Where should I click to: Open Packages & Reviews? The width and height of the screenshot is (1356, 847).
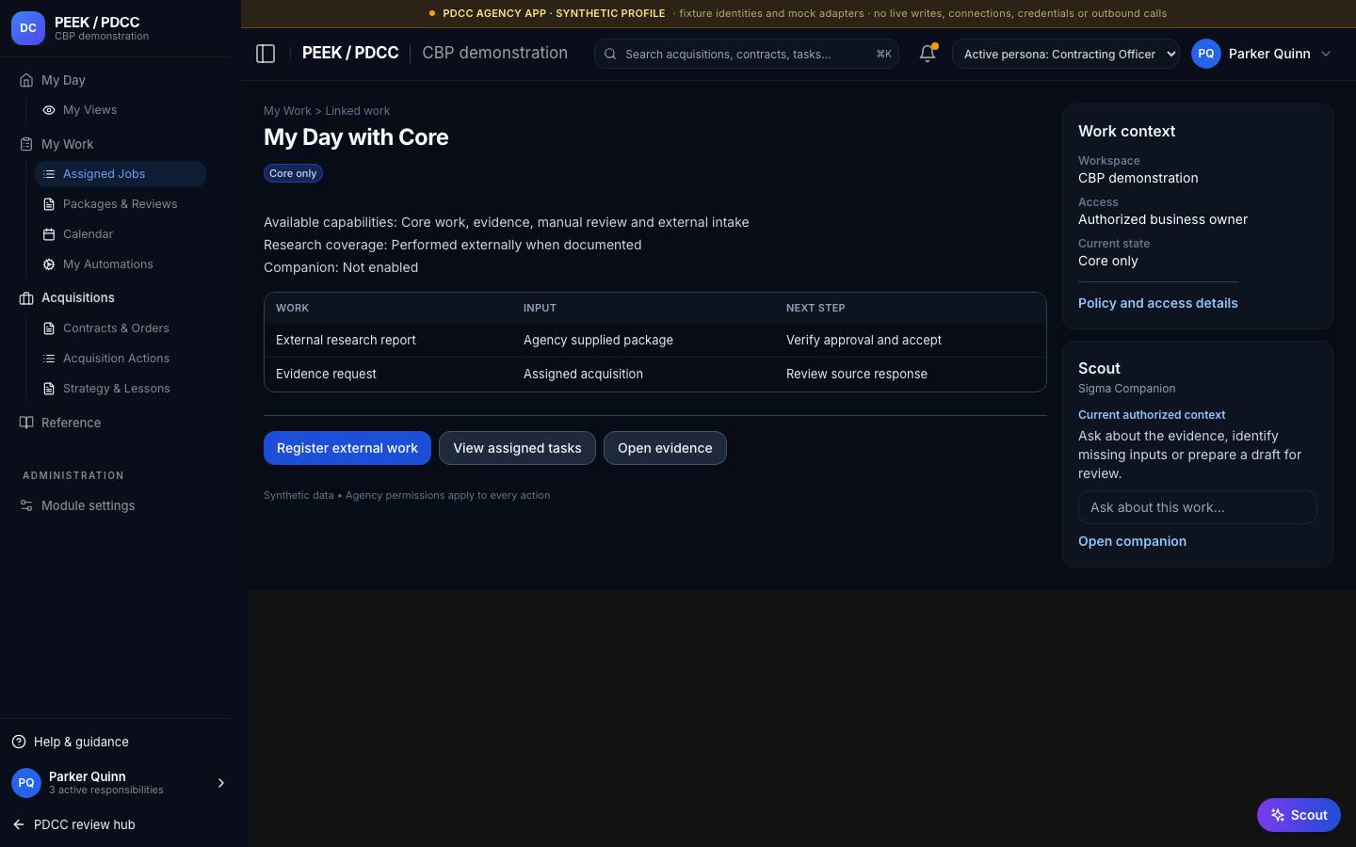[121, 204]
